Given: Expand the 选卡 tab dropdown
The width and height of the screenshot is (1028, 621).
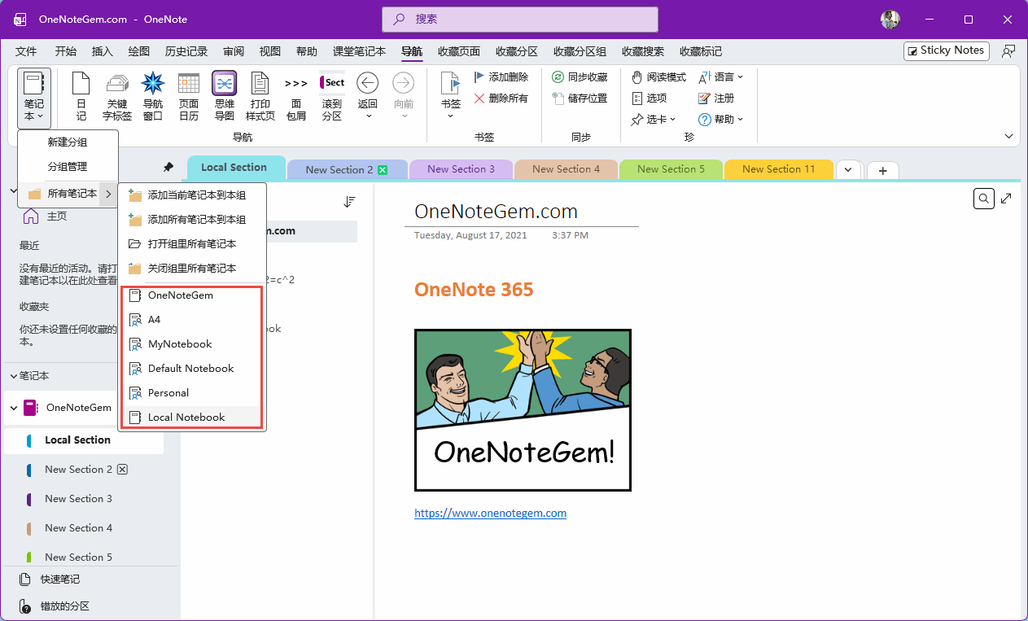Looking at the screenshot, I should point(654,120).
